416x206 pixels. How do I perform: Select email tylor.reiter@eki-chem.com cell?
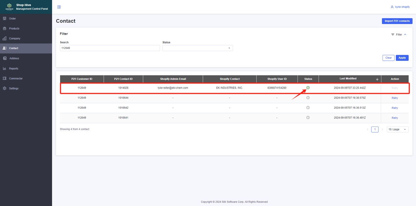pyautogui.click(x=173, y=88)
